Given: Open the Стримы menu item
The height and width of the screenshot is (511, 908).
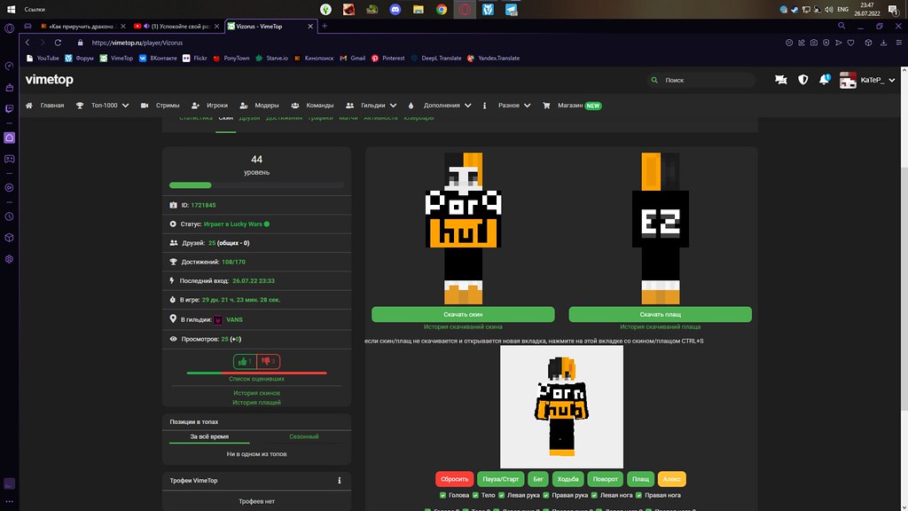Looking at the screenshot, I should tap(161, 105).
